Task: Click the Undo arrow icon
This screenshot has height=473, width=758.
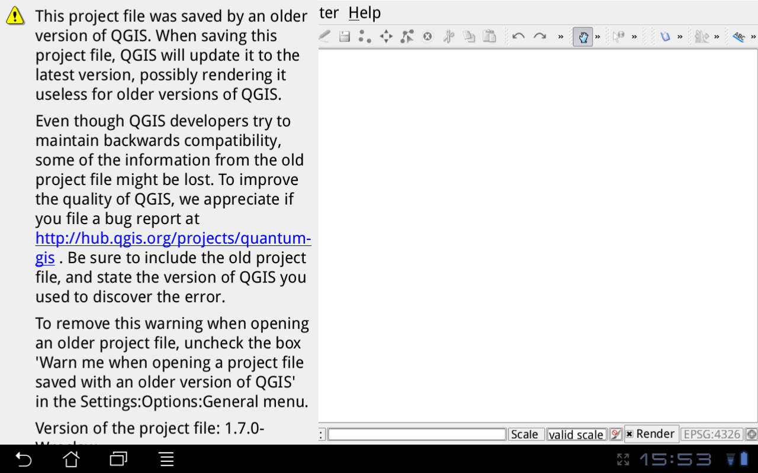Action: (519, 37)
